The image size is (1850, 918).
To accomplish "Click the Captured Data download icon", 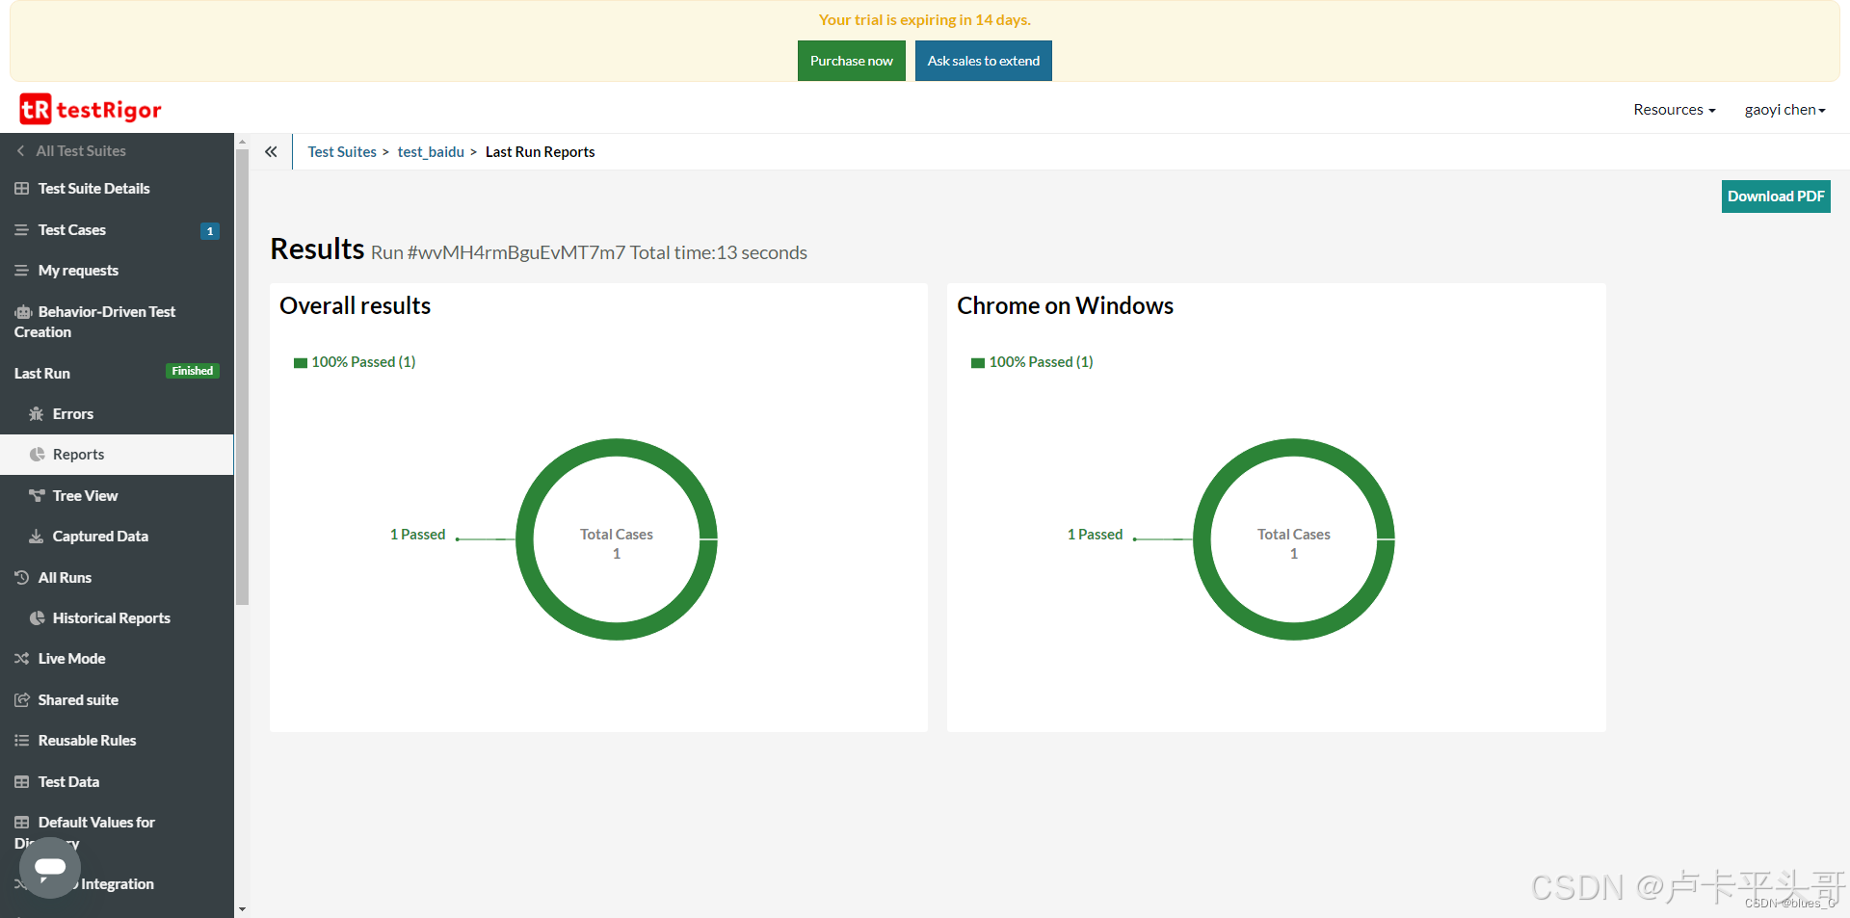I will coord(37,537).
